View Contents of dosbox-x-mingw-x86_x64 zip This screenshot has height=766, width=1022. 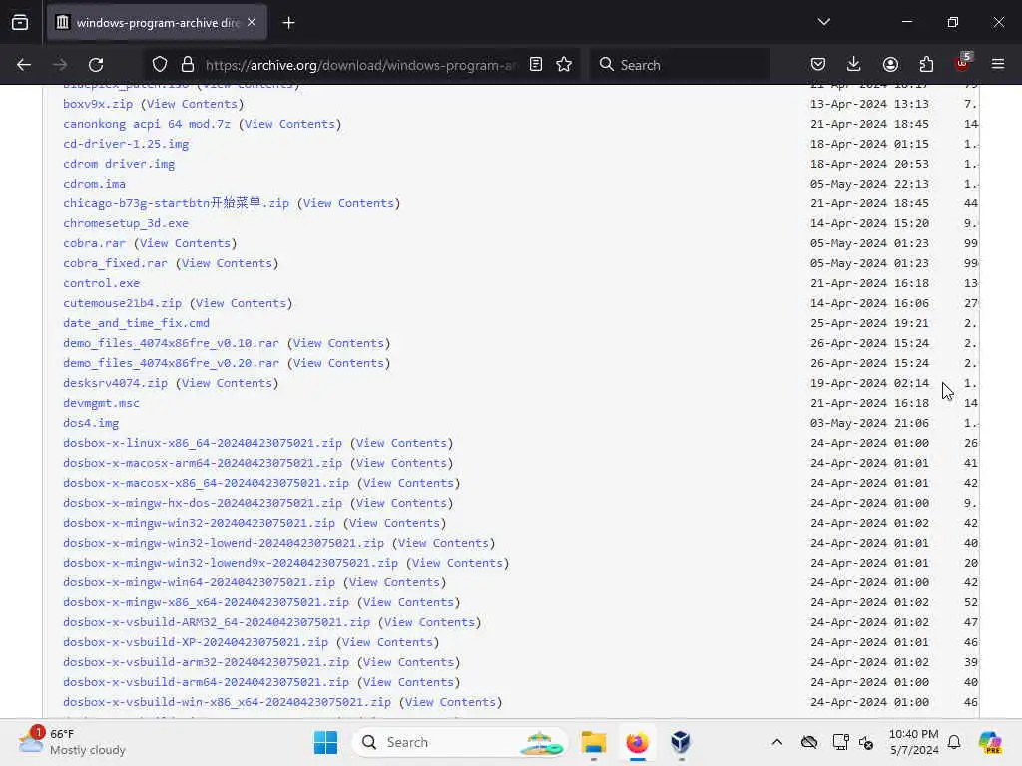click(408, 602)
